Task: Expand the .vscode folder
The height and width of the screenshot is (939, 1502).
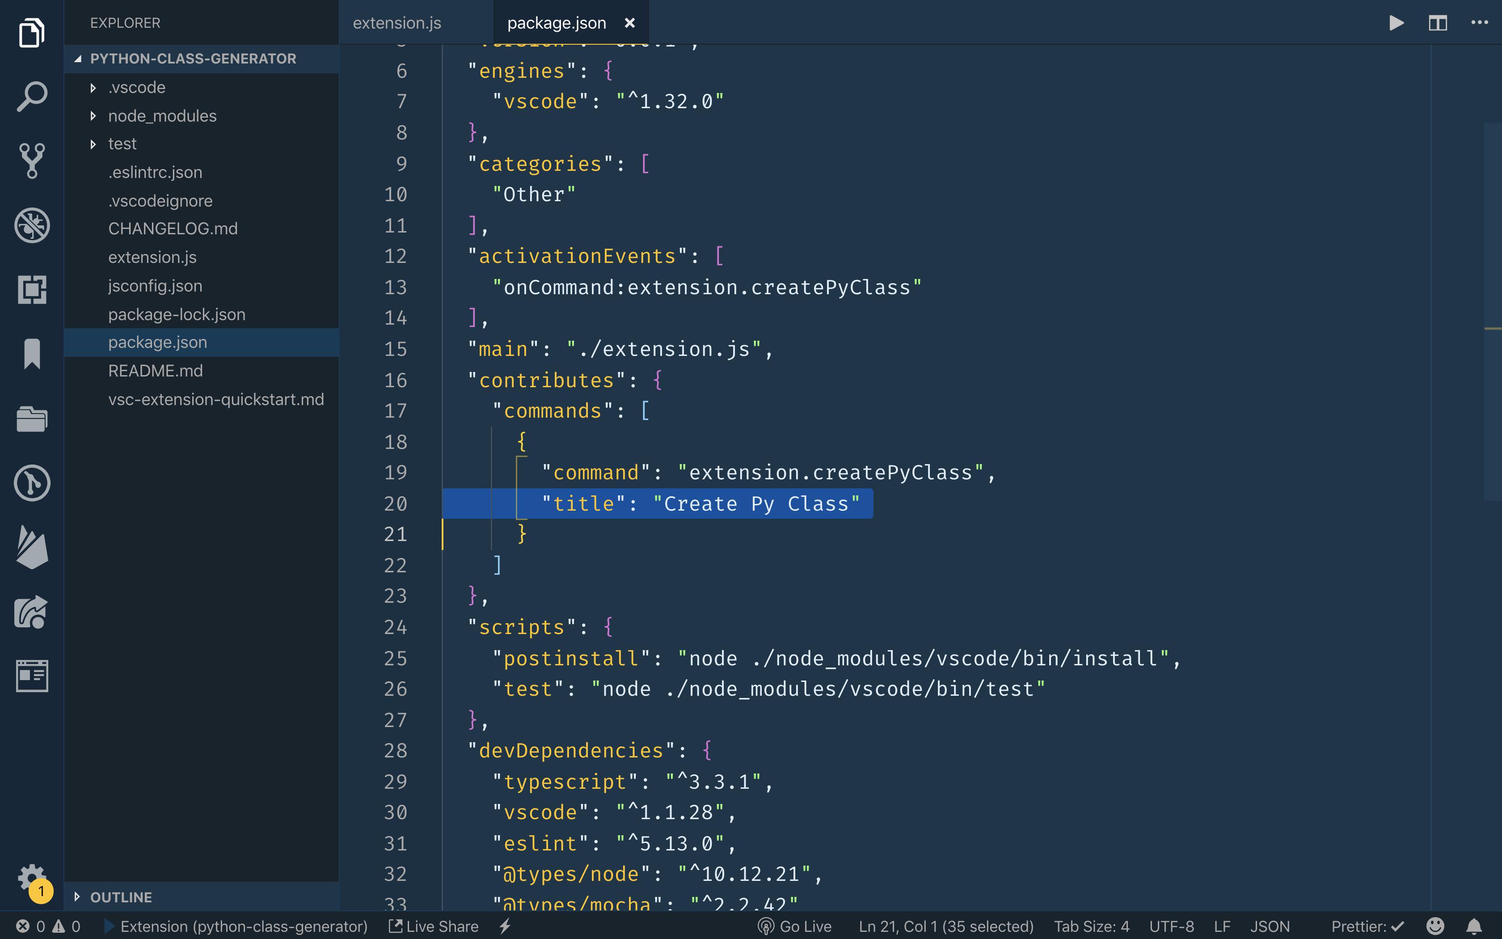Action: coord(136,88)
